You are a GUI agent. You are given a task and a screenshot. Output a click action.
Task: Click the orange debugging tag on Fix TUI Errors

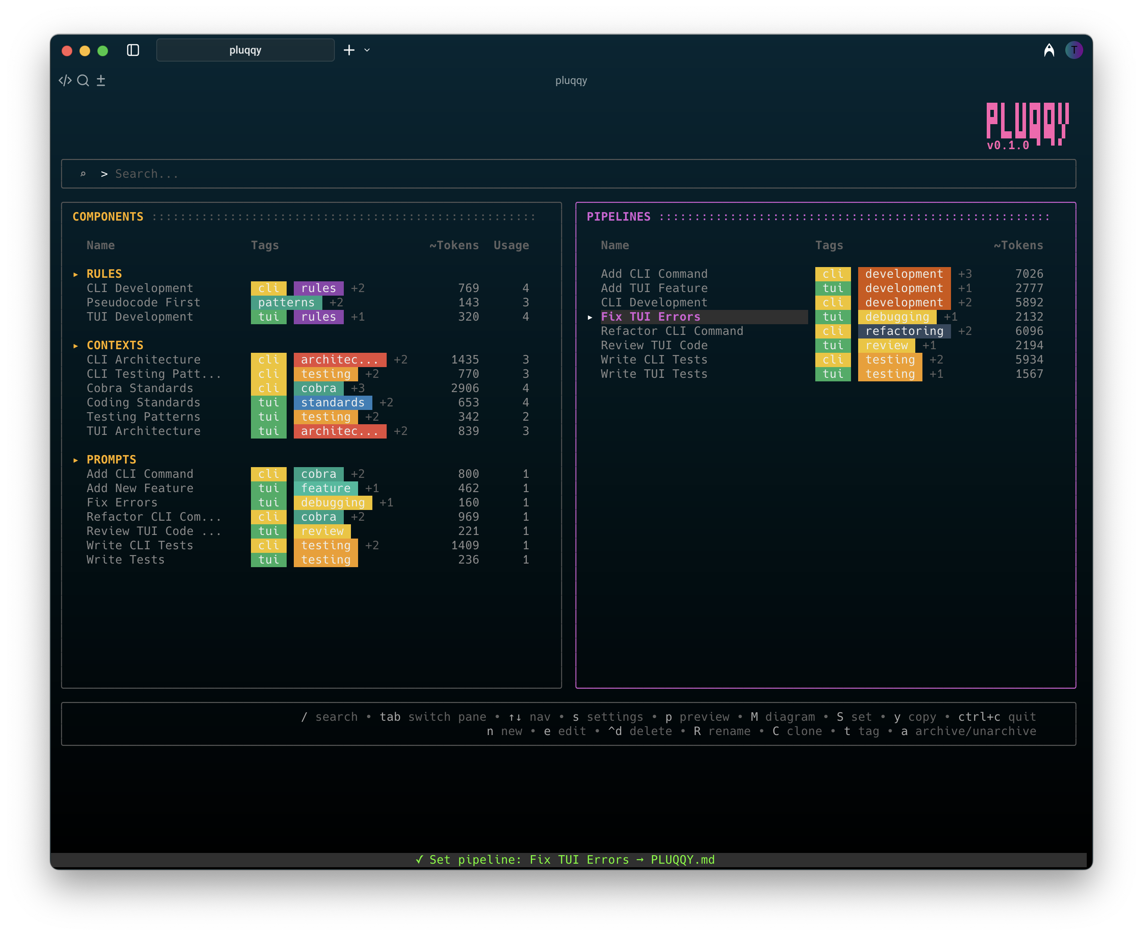tap(898, 317)
